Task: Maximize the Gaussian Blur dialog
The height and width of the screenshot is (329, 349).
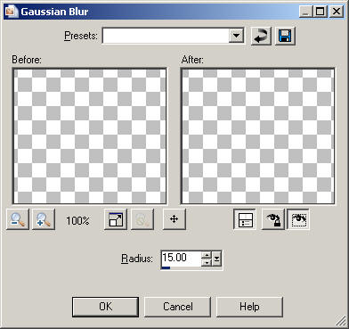Action: (x=321, y=12)
